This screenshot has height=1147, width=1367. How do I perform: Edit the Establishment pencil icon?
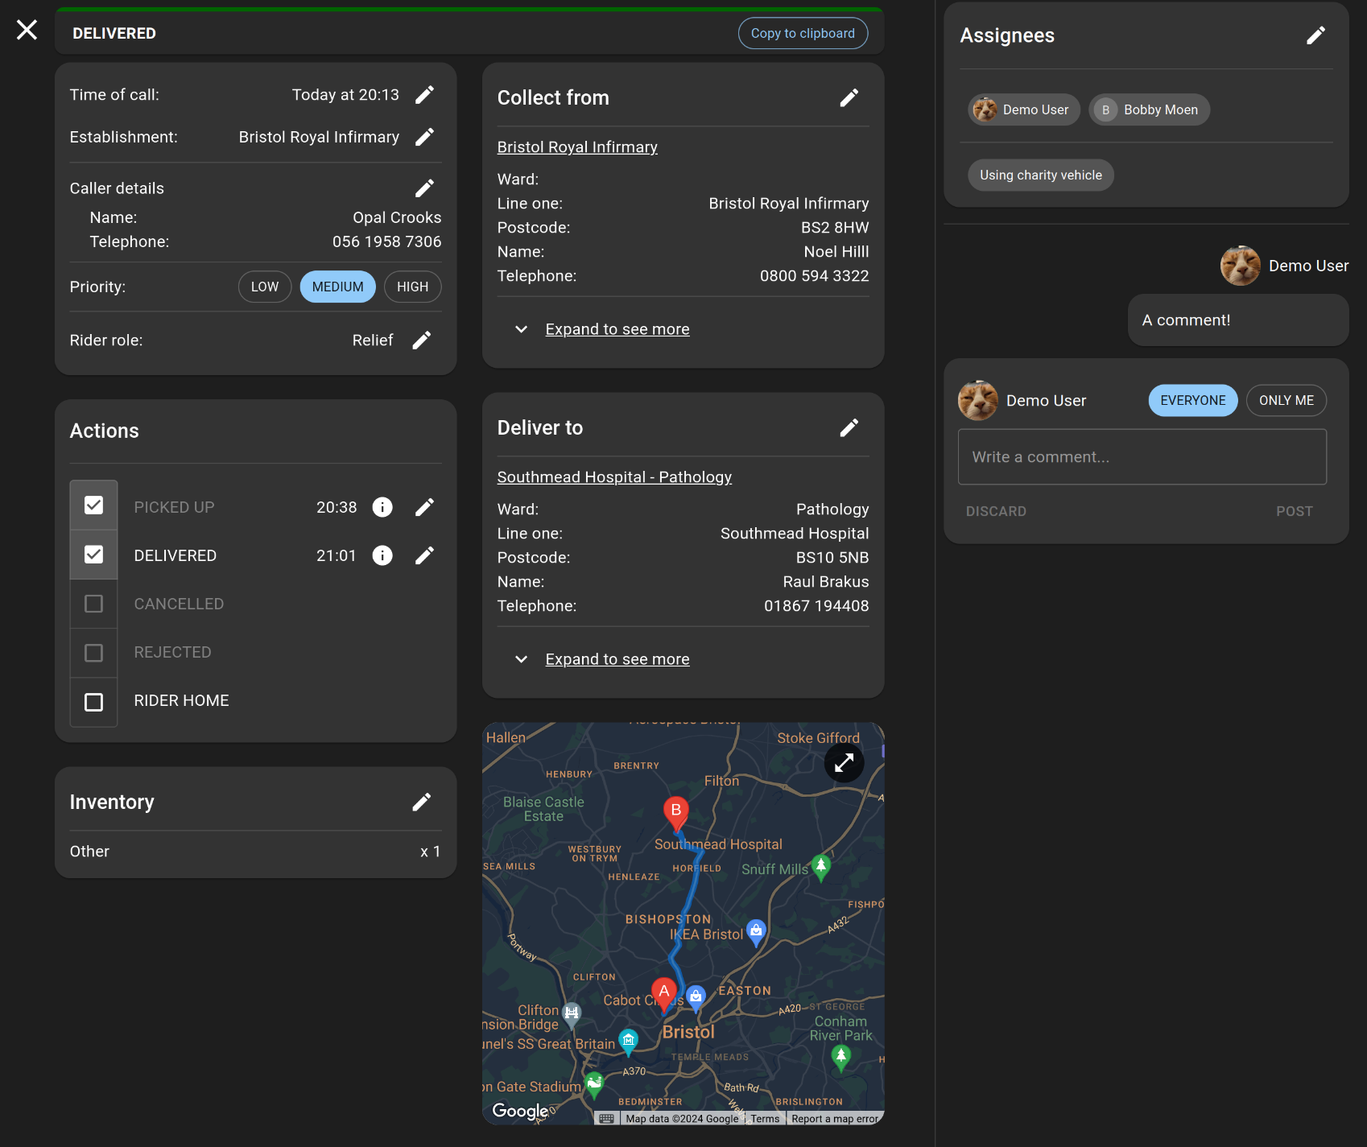(x=424, y=137)
